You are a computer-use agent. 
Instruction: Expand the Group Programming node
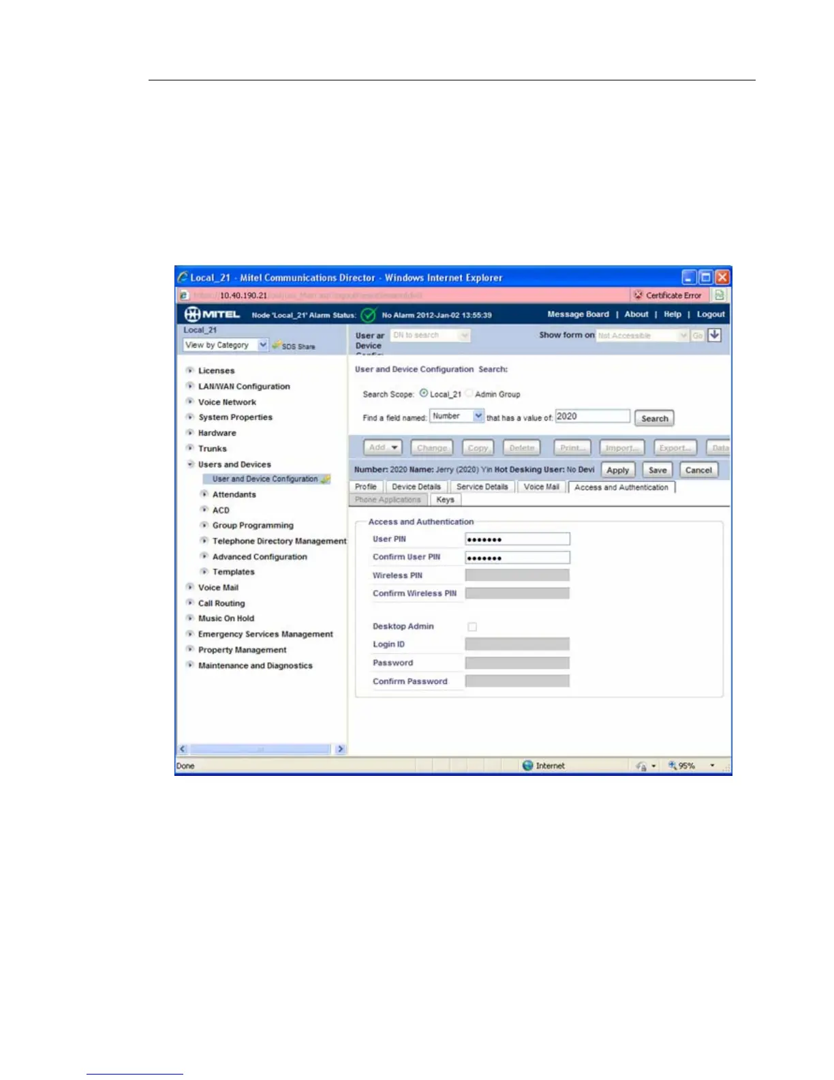[204, 525]
